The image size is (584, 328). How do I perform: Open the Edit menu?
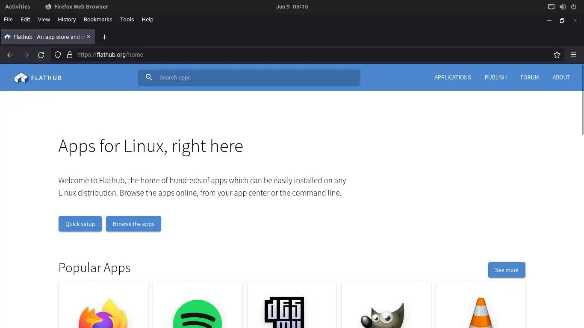pyautogui.click(x=25, y=20)
